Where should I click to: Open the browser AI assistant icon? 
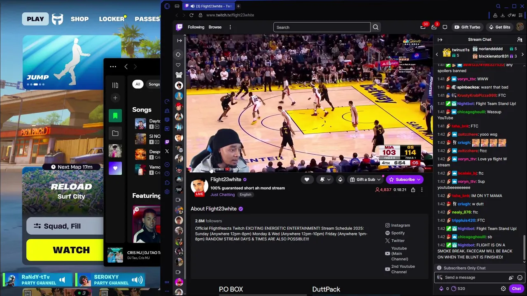click(512, 15)
